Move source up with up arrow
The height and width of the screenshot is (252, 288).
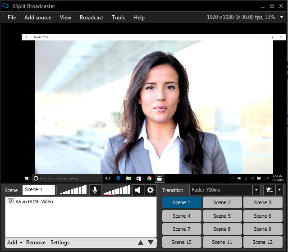click(140, 243)
